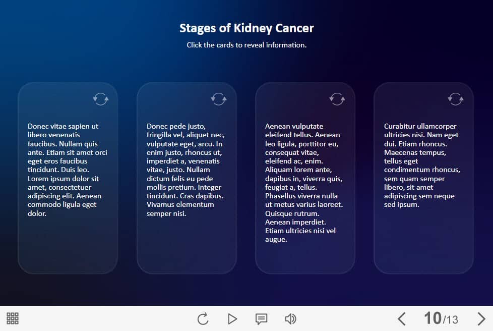Advance to the next slide
The height and width of the screenshot is (331, 493).
[481, 319]
